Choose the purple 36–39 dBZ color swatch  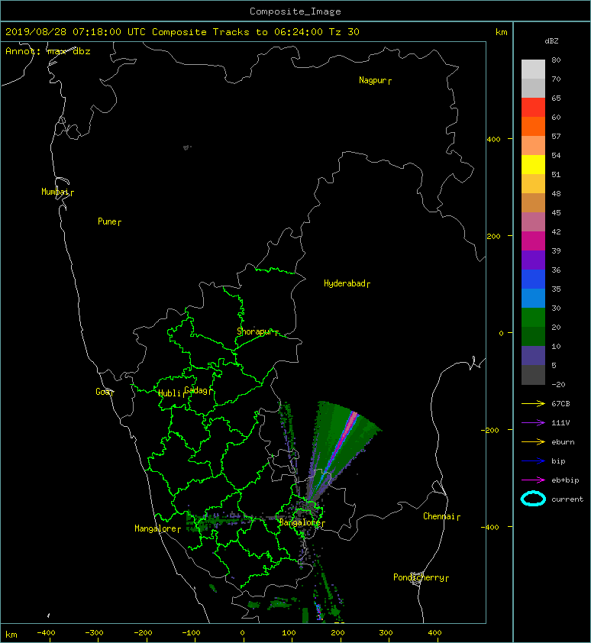tap(533, 260)
